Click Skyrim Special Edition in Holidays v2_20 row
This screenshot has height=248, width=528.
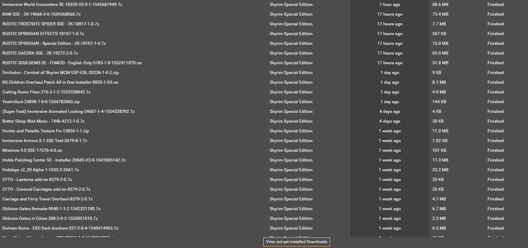(291, 170)
